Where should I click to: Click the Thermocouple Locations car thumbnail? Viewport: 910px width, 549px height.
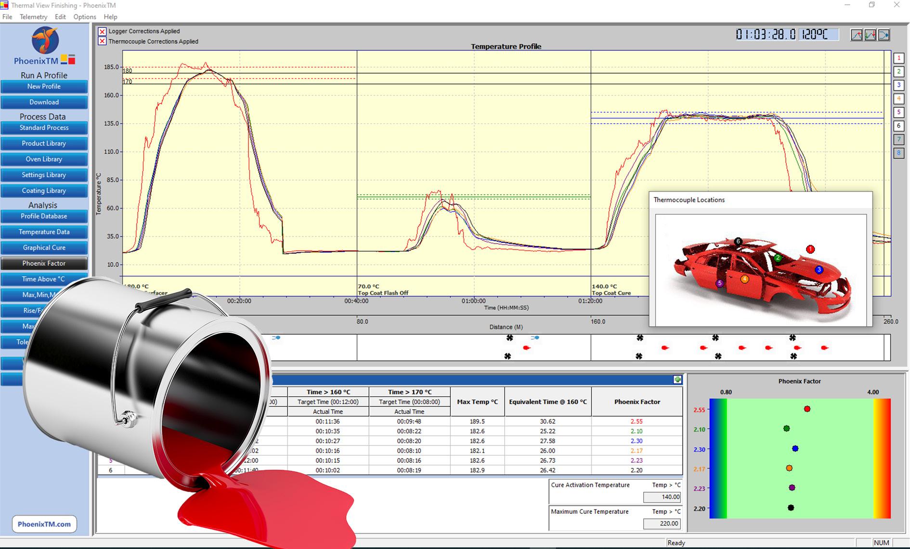point(761,270)
